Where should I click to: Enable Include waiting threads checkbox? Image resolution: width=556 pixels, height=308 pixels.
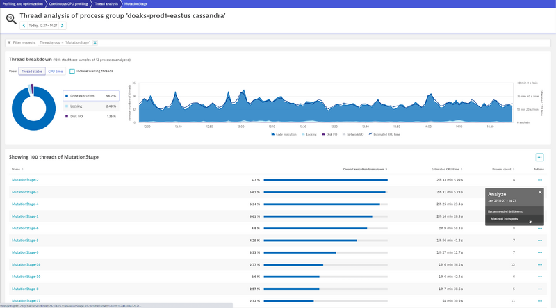(x=72, y=71)
